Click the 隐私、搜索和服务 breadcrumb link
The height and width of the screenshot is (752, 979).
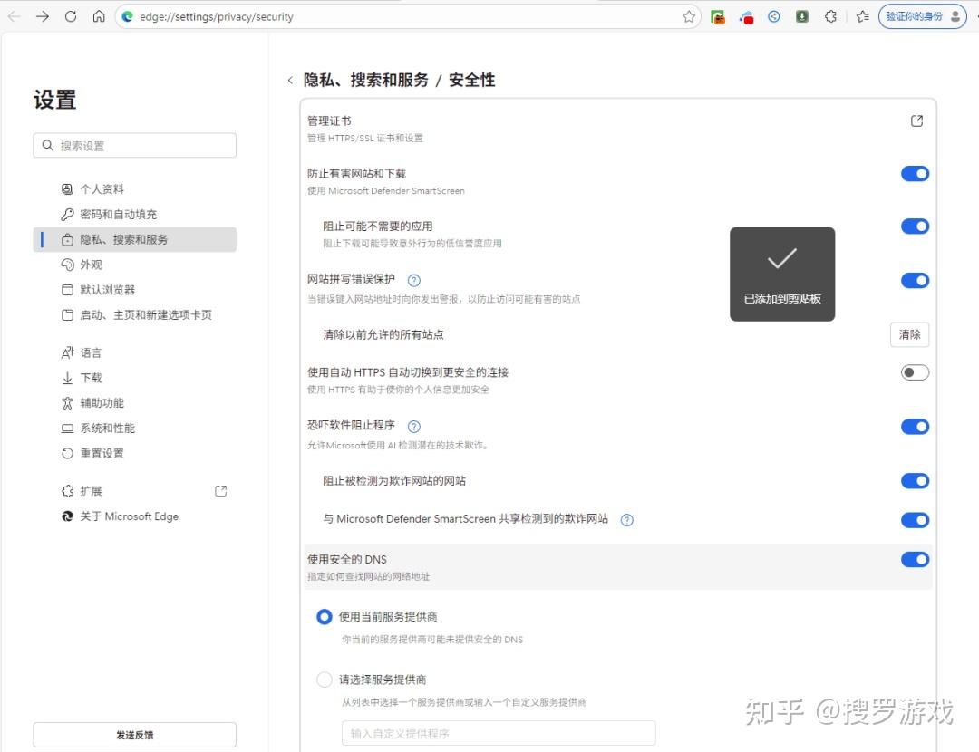point(366,80)
